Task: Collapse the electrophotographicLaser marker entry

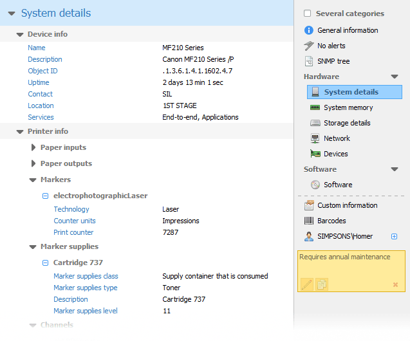Action: [46, 196]
